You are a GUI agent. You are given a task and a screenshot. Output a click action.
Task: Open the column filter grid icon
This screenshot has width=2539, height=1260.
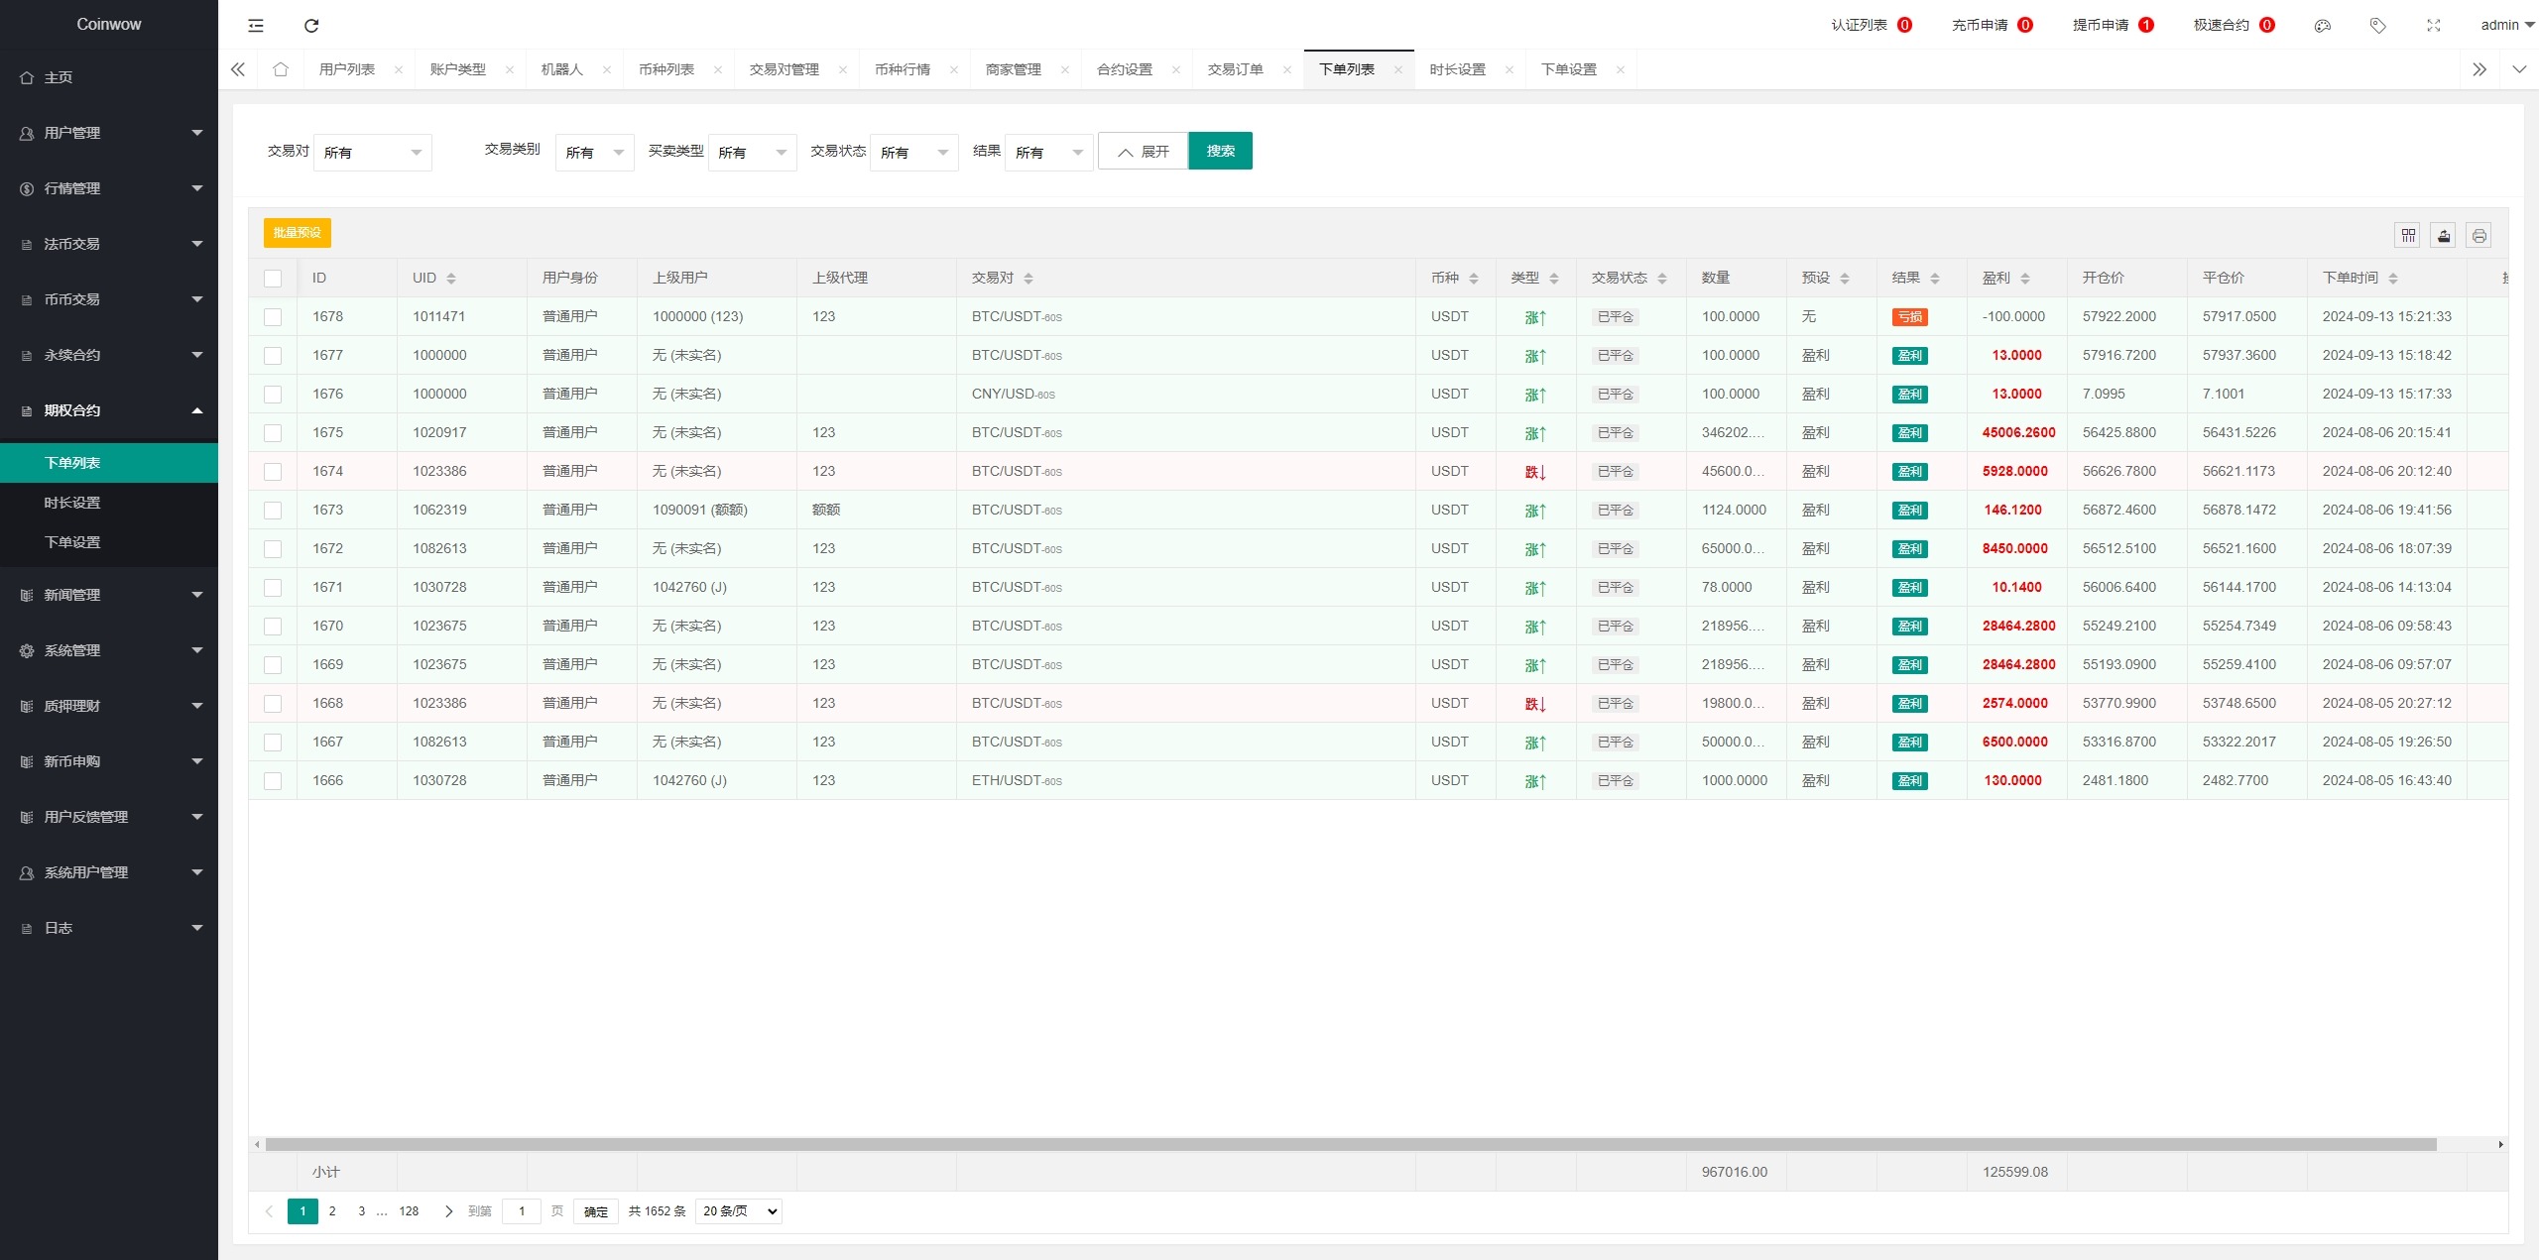click(x=2408, y=235)
